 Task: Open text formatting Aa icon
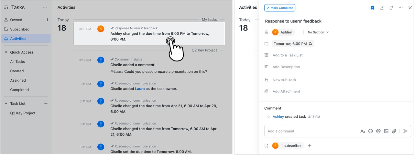(x=363, y=131)
